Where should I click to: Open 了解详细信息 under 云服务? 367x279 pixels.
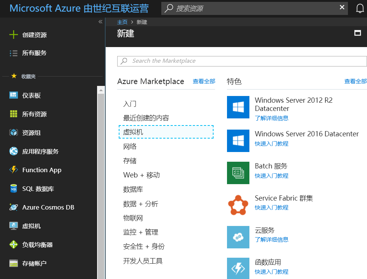[271, 240]
